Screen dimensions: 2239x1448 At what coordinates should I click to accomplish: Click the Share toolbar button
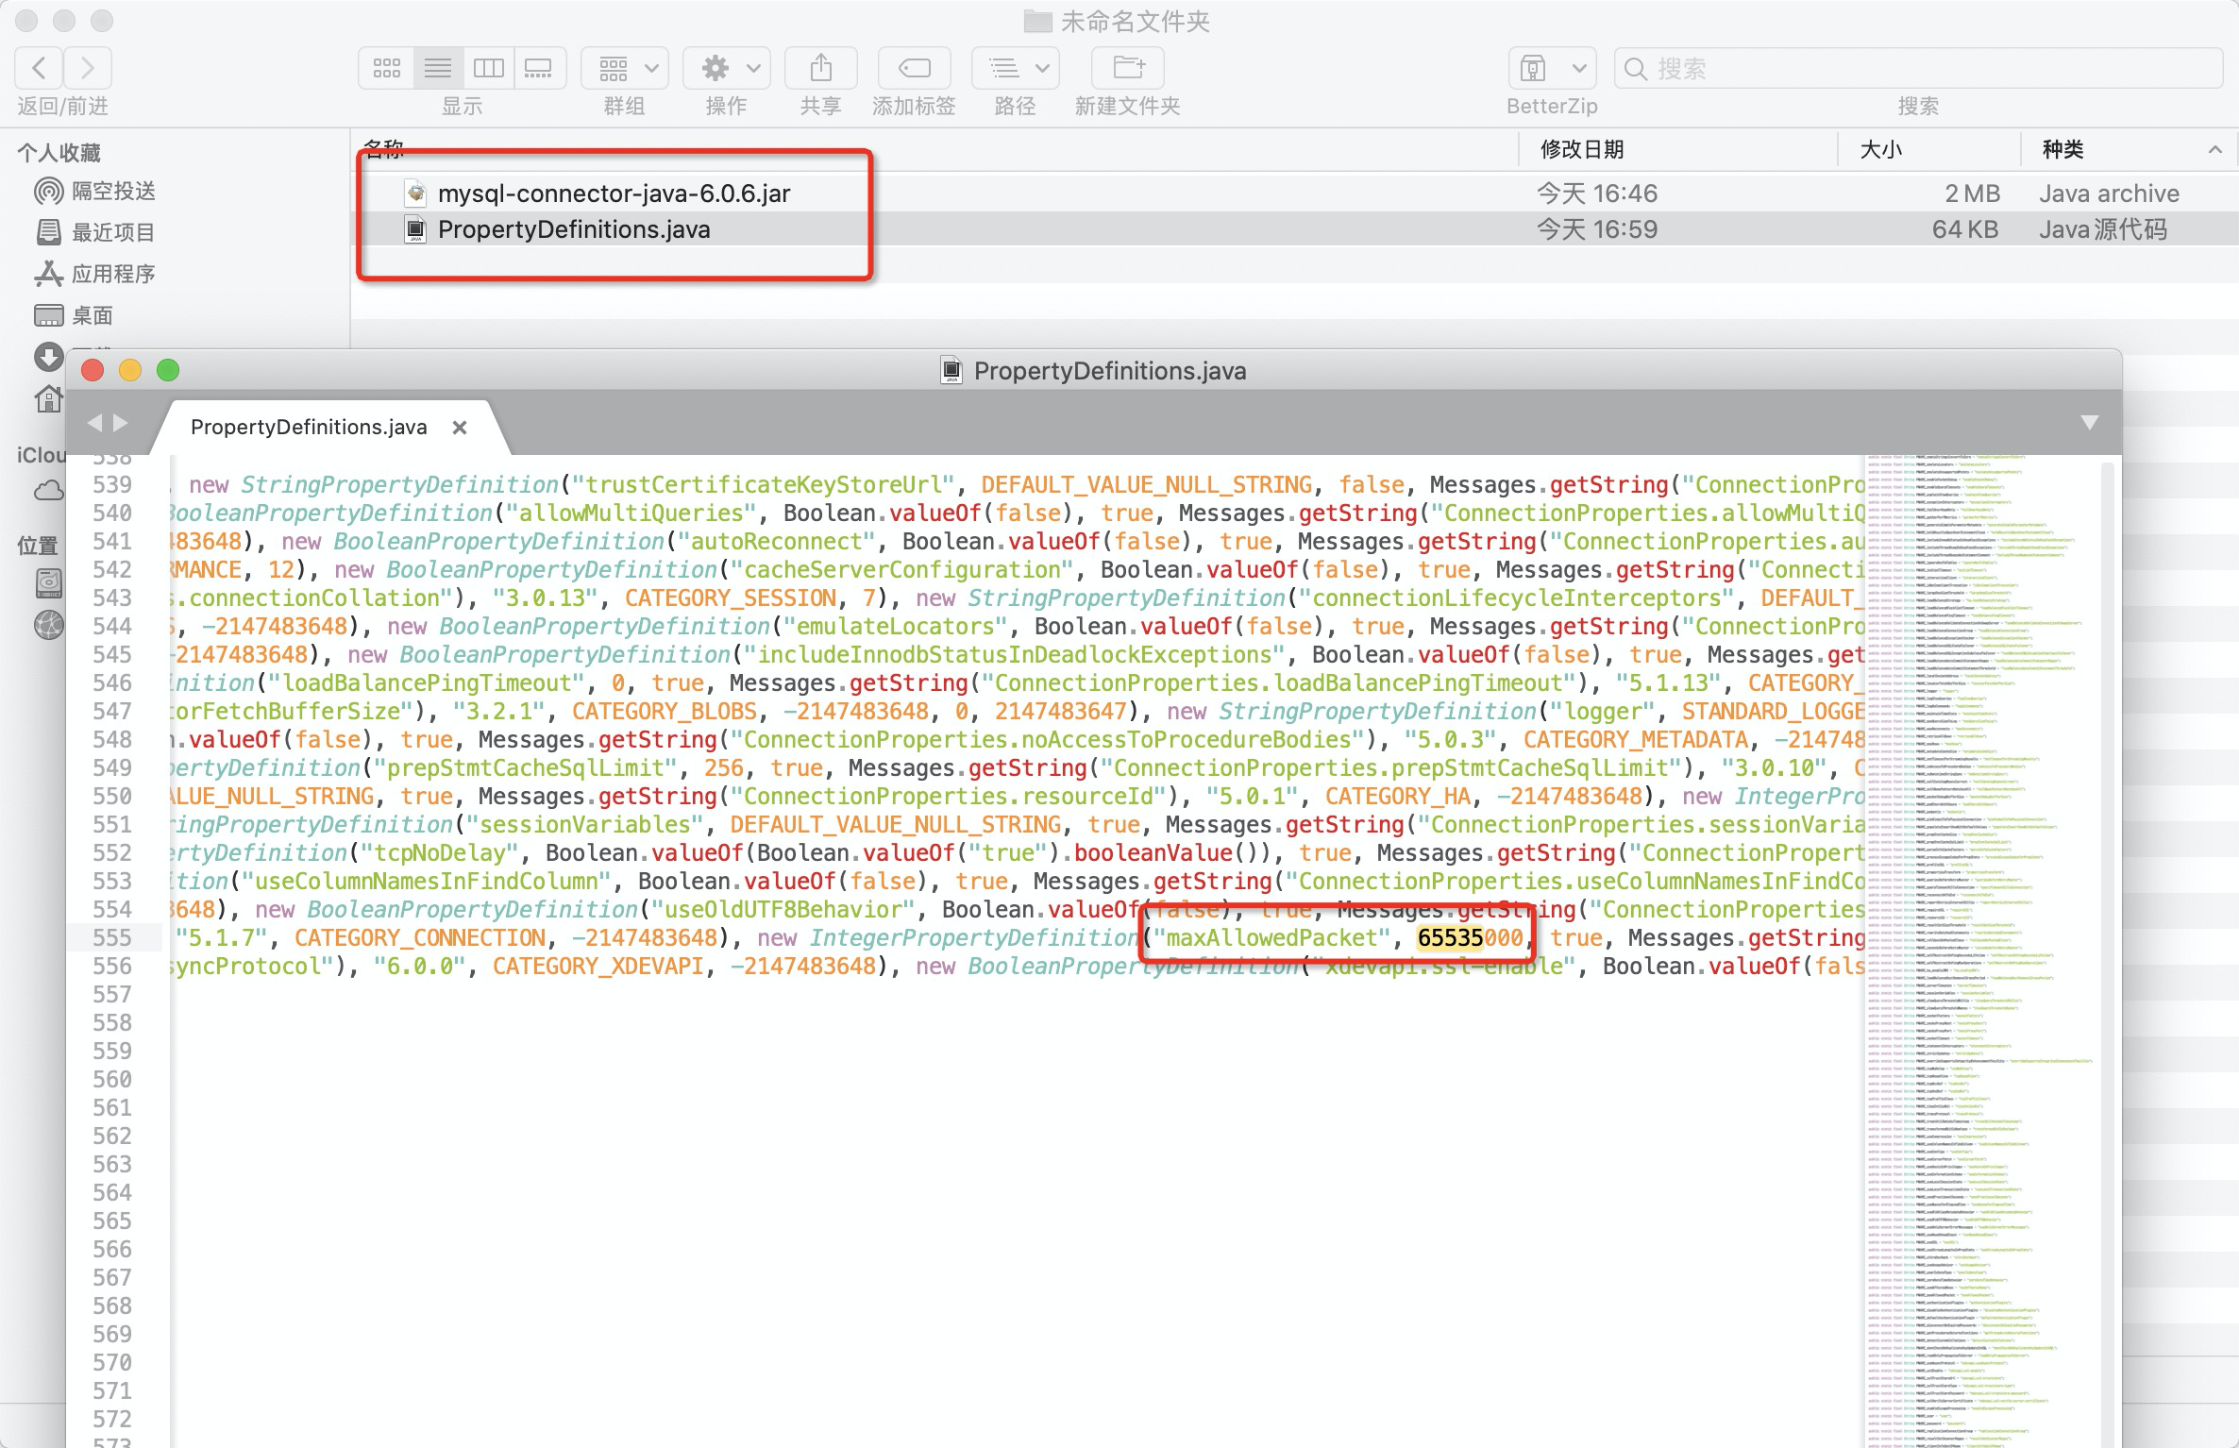[x=821, y=68]
